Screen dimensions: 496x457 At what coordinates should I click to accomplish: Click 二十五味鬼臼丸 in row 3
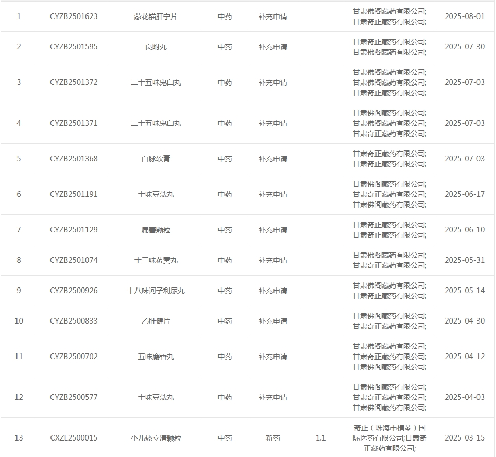coord(156,82)
